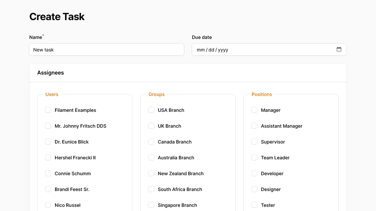
Task: Select the Team Leader checkbox
Action: (x=254, y=157)
